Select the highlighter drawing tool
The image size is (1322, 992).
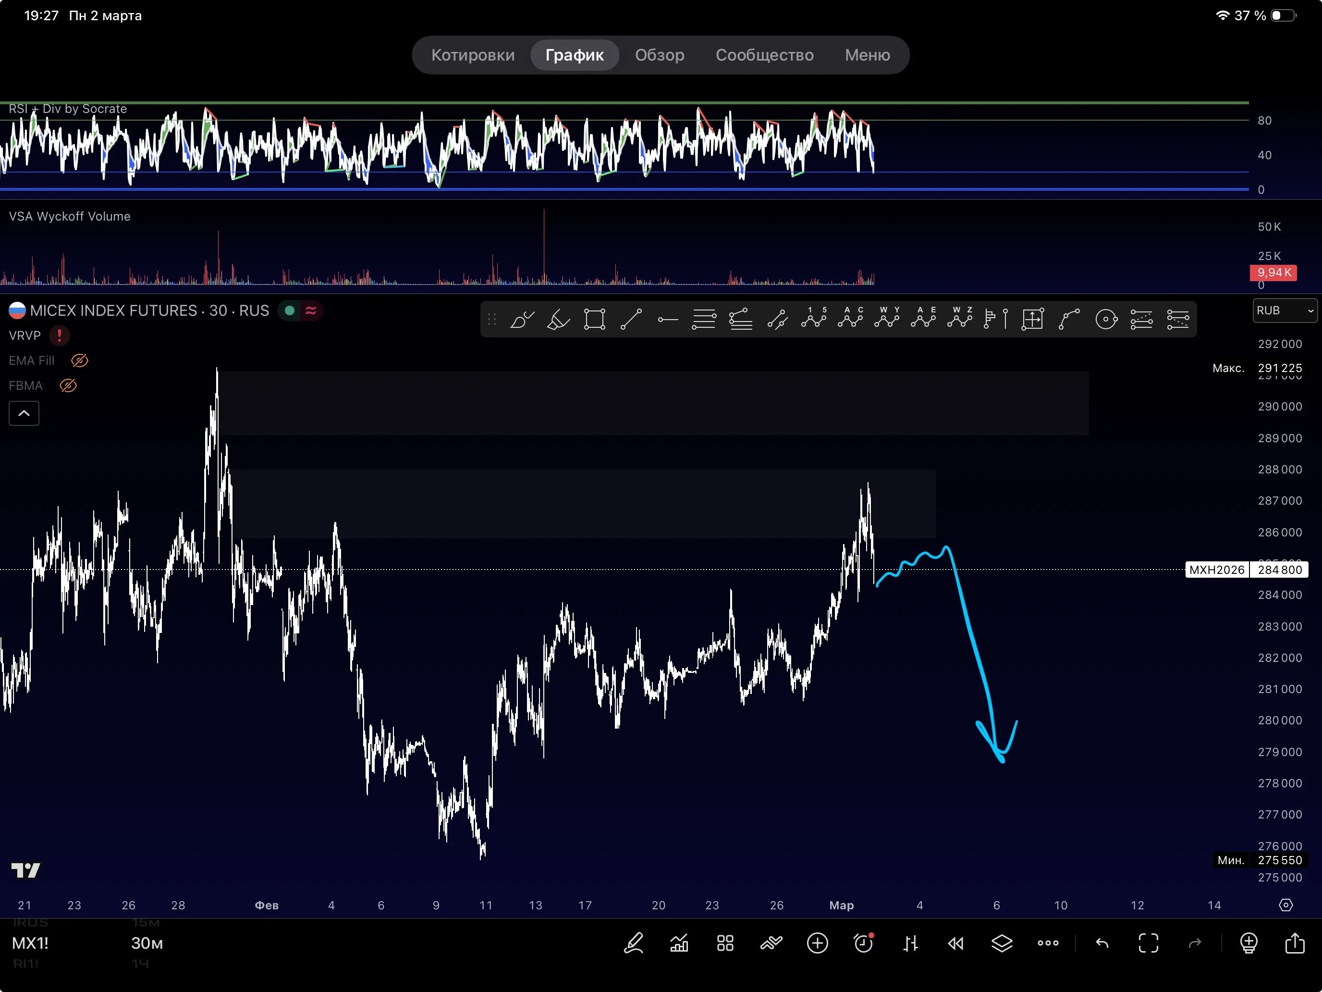pos(558,319)
